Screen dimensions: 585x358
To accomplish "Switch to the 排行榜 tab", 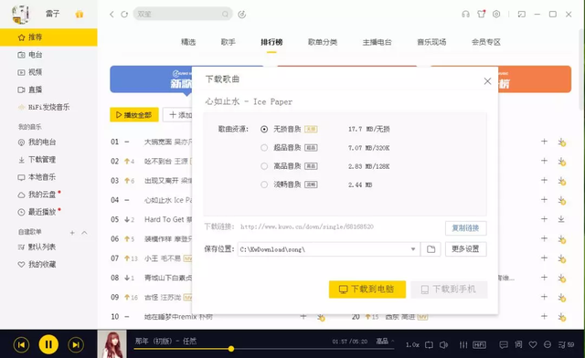I will click(271, 42).
